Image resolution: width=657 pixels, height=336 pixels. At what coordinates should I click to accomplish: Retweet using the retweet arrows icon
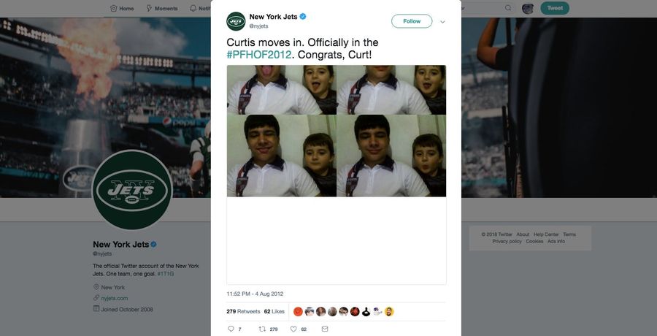[262, 329]
